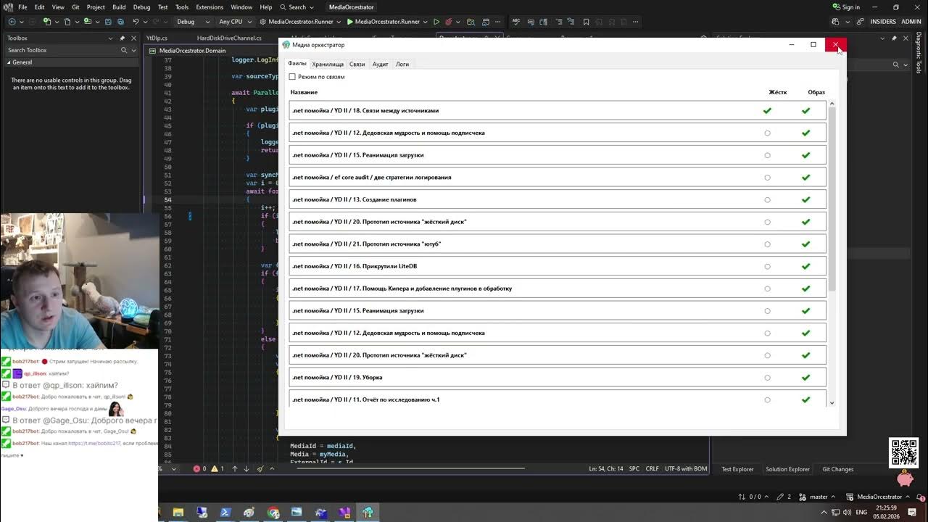Click the Образ column header
This screenshot has width=928, height=522.
click(816, 92)
